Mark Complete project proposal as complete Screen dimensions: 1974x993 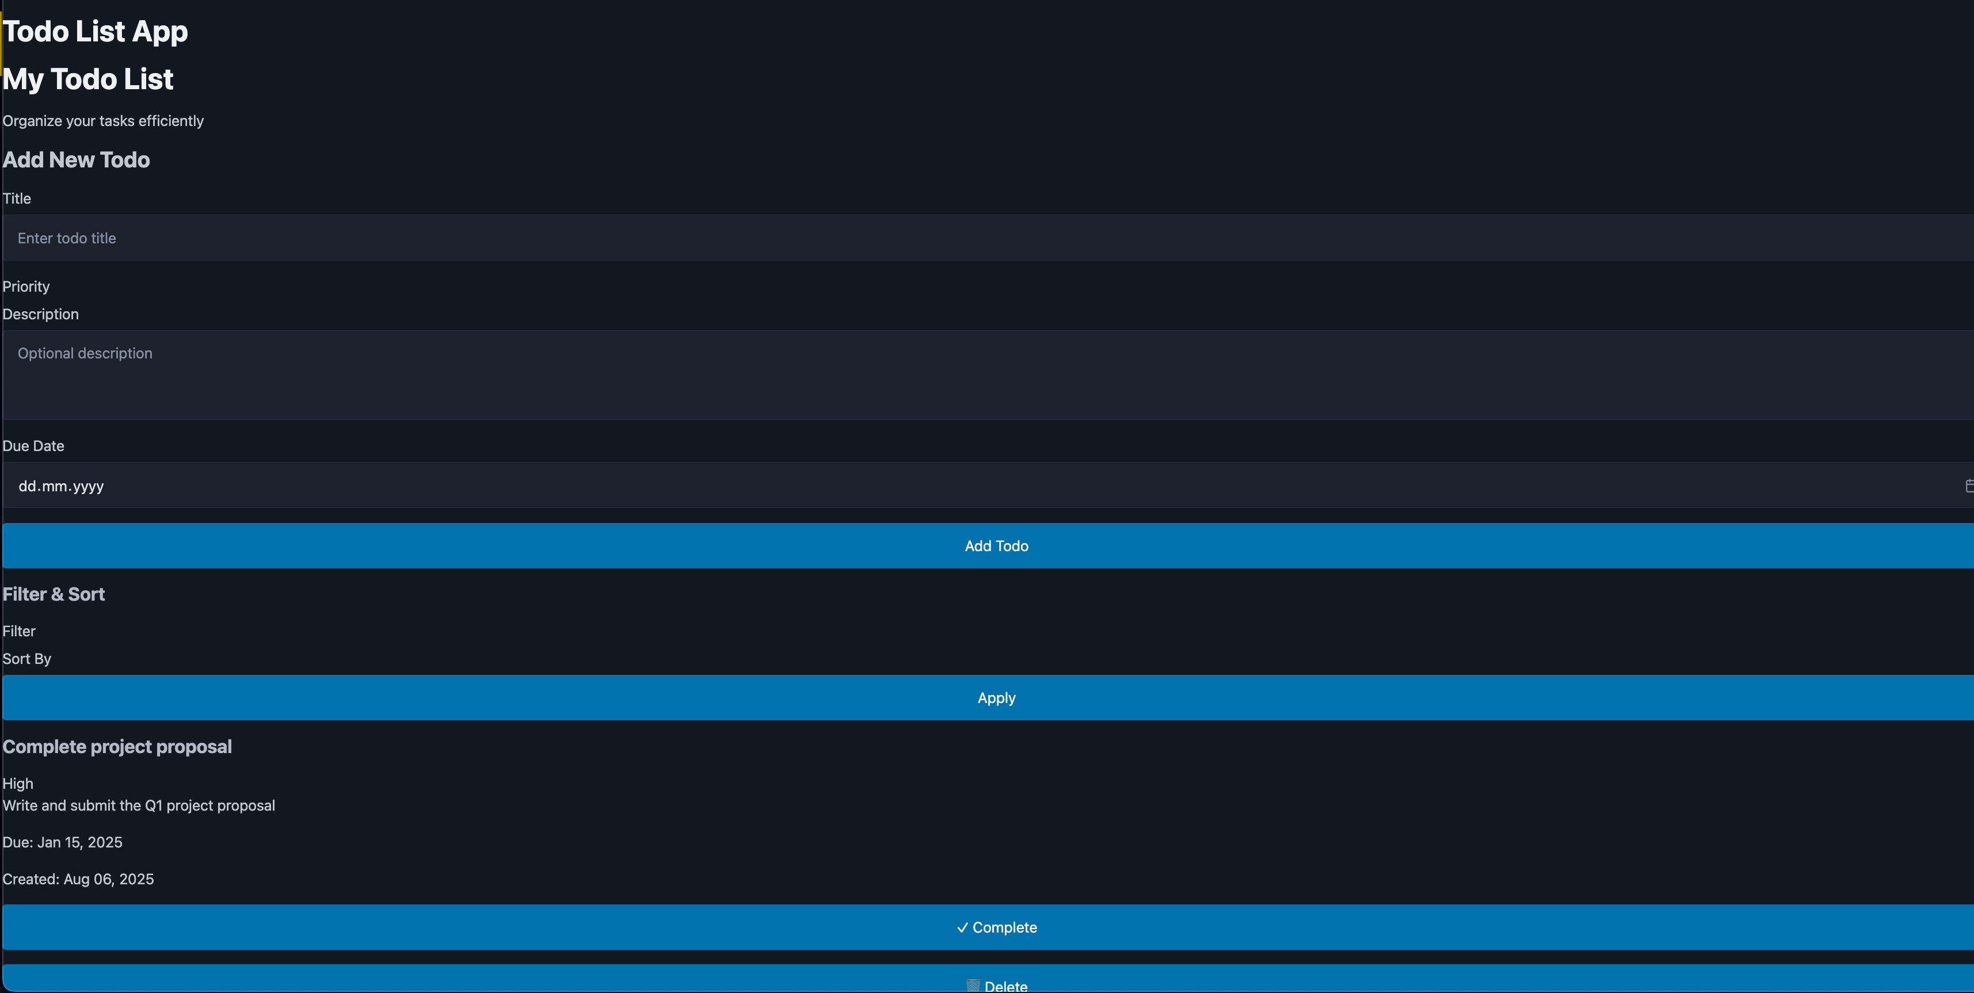(x=996, y=927)
